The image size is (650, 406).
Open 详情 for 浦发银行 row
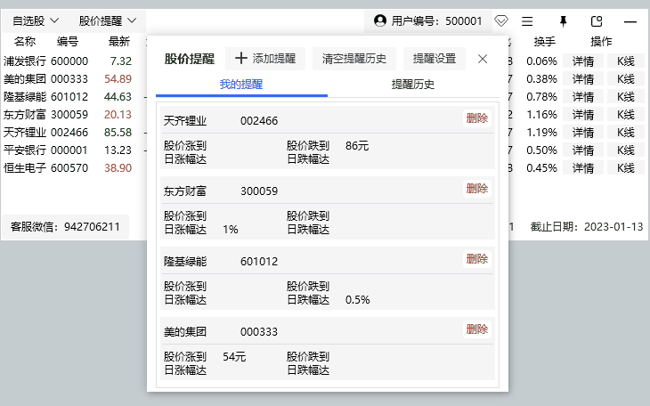583,61
